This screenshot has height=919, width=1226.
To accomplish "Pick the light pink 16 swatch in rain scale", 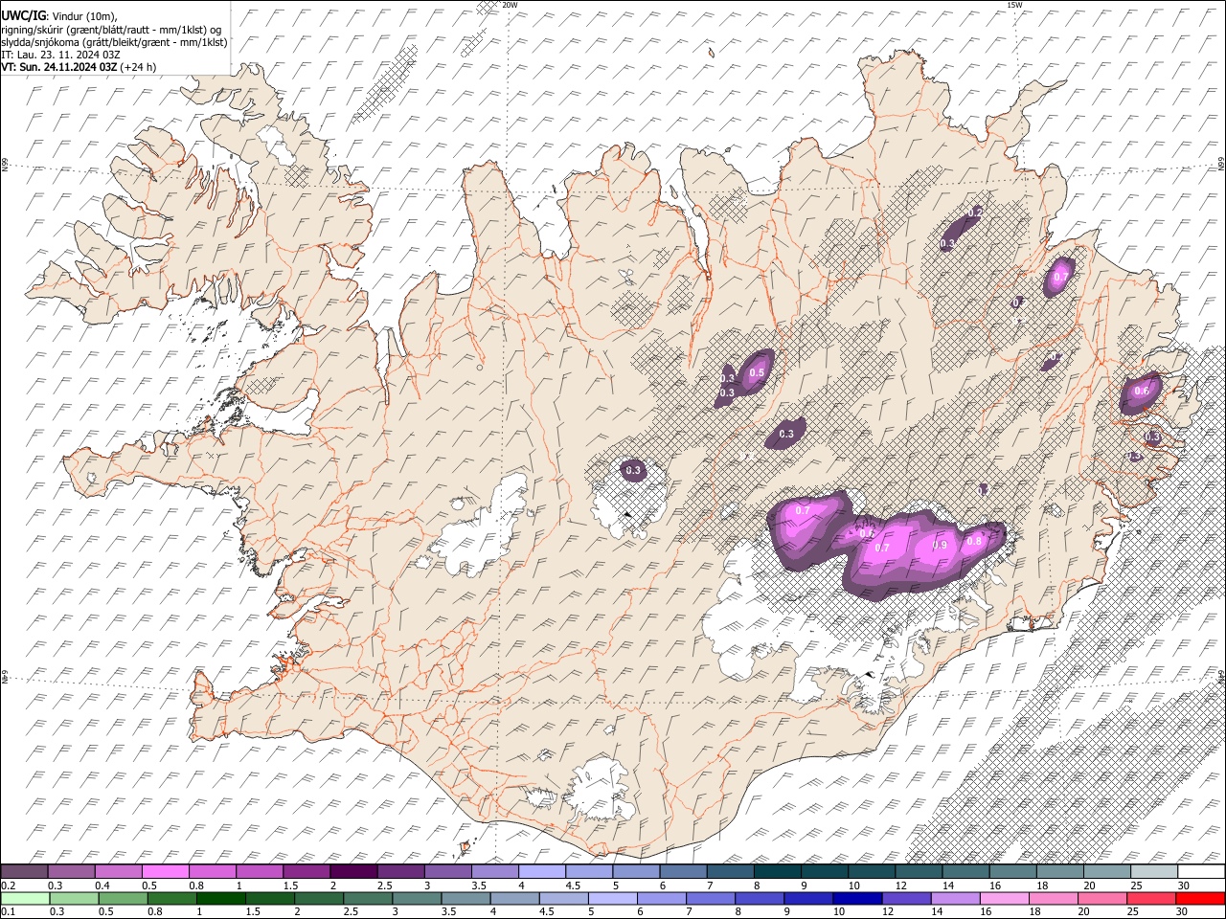I will (x=1005, y=898).
